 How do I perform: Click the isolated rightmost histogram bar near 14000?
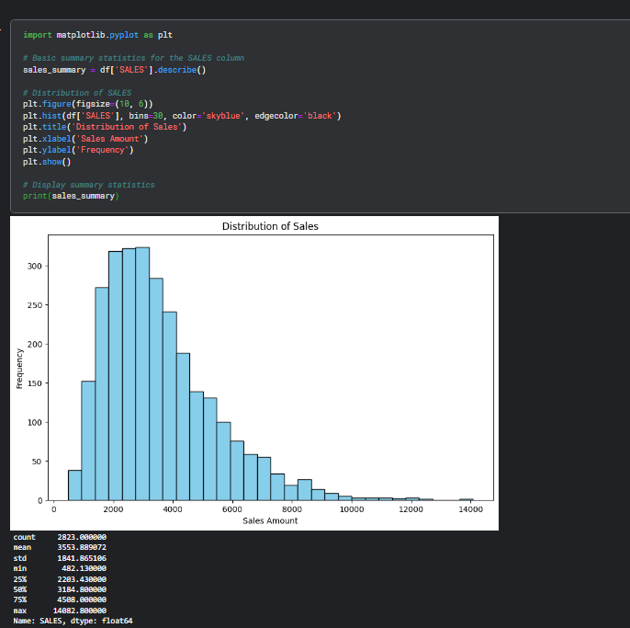coord(467,499)
